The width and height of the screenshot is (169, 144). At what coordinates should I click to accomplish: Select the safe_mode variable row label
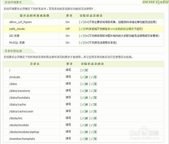click(17, 29)
